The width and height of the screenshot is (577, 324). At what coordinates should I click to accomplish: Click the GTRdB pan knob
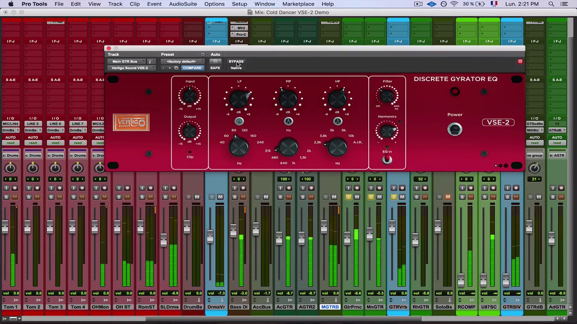tap(534, 168)
